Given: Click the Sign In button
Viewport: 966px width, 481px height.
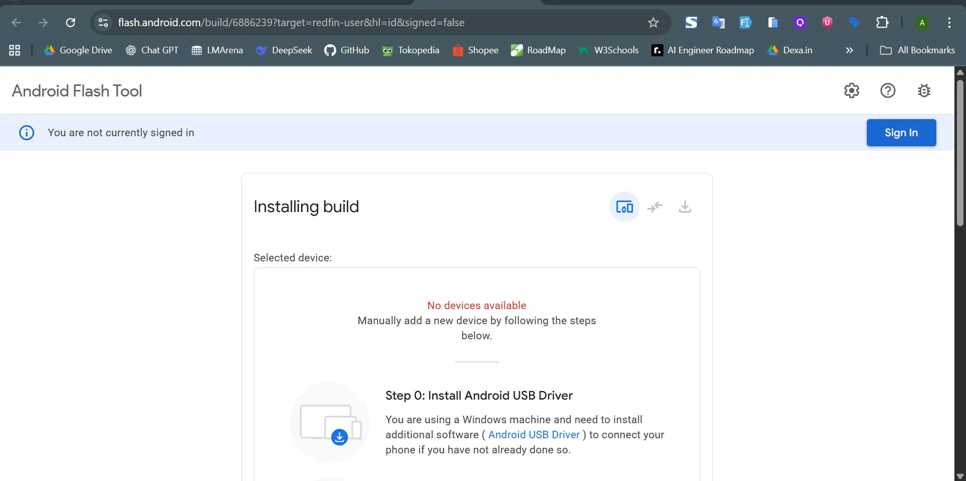Looking at the screenshot, I should click(x=901, y=133).
